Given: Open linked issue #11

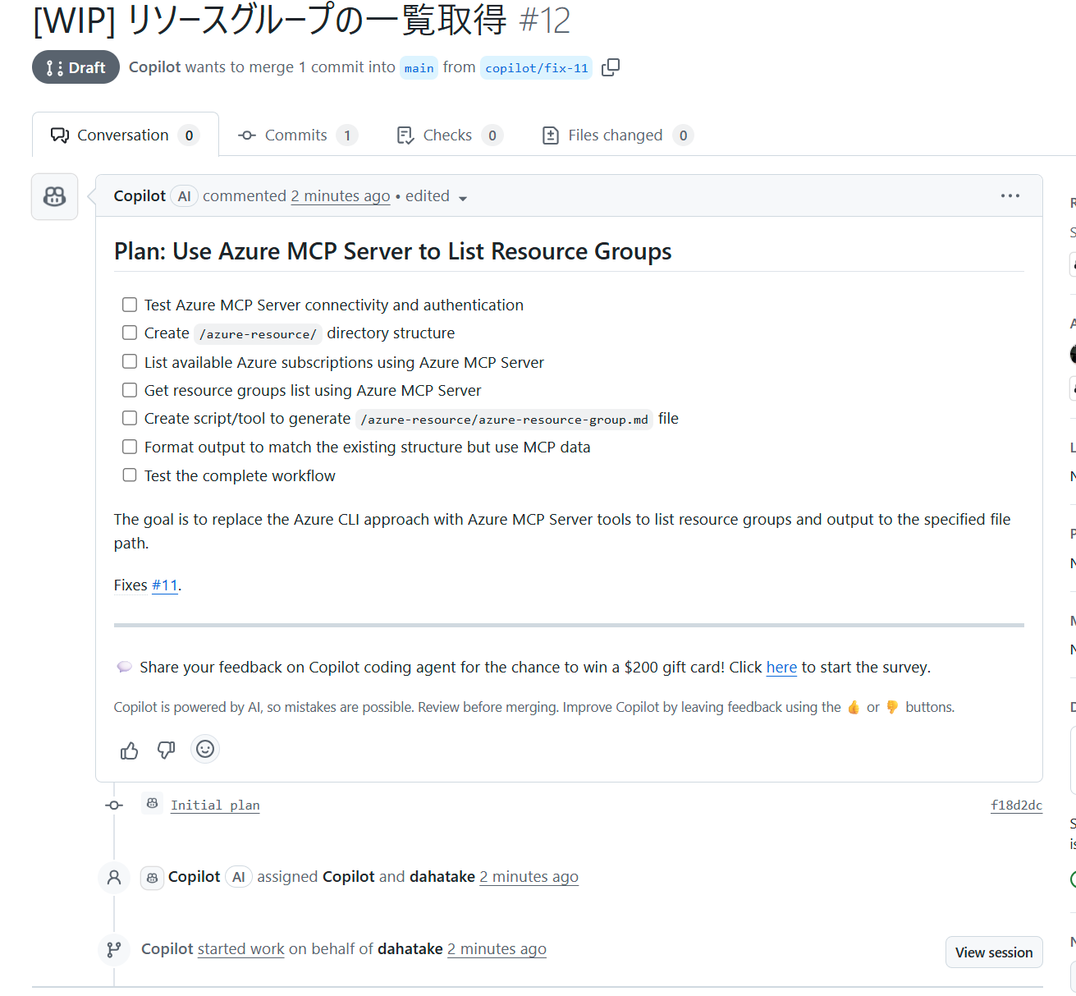Looking at the screenshot, I should (164, 585).
